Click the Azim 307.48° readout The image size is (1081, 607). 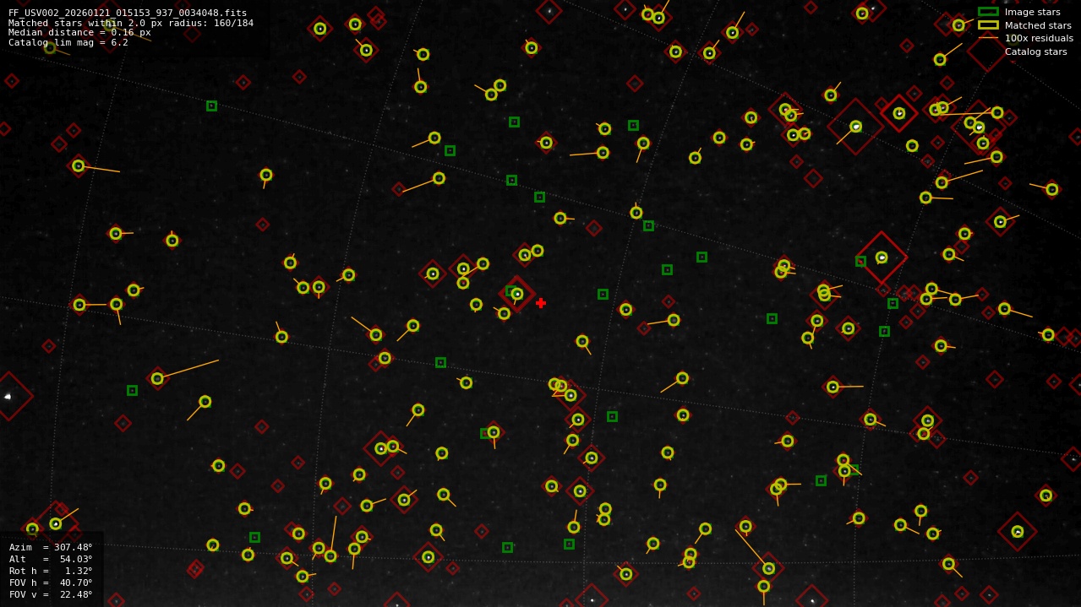[51, 547]
